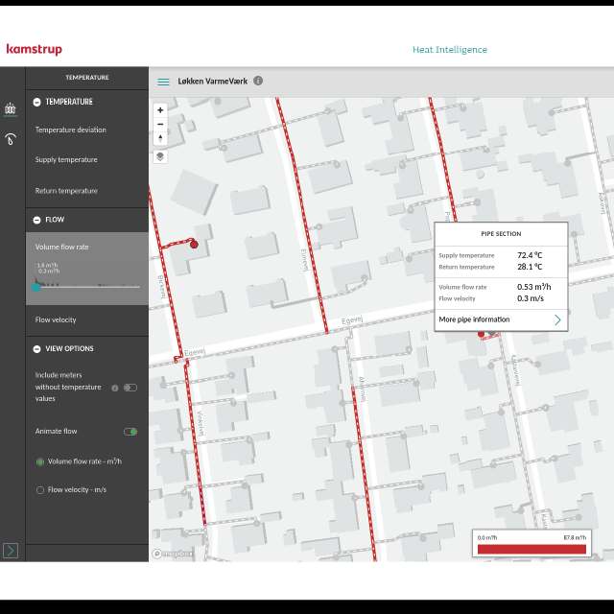Viewport: 614px width, 614px height.
Task: Zoom in on the map
Action: [x=160, y=110]
